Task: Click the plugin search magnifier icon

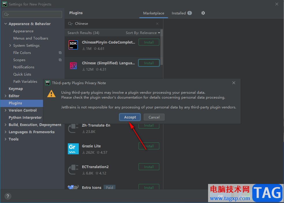Action: click(x=70, y=24)
